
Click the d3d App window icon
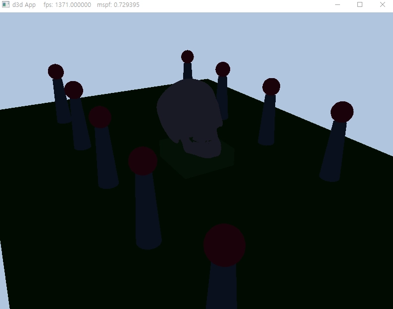pyautogui.click(x=5, y=4)
